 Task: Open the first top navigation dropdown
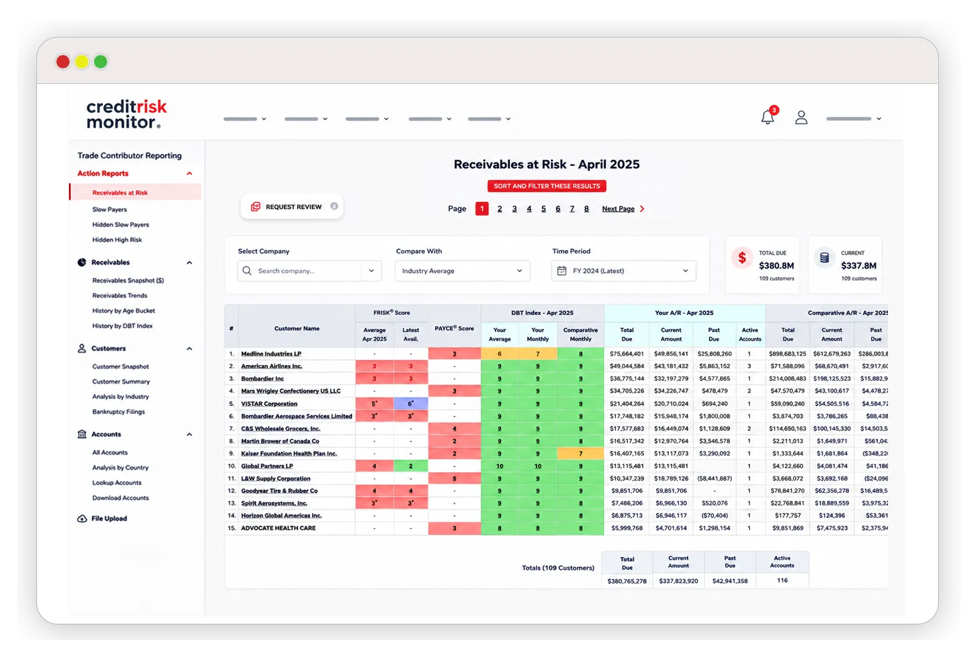tap(245, 119)
